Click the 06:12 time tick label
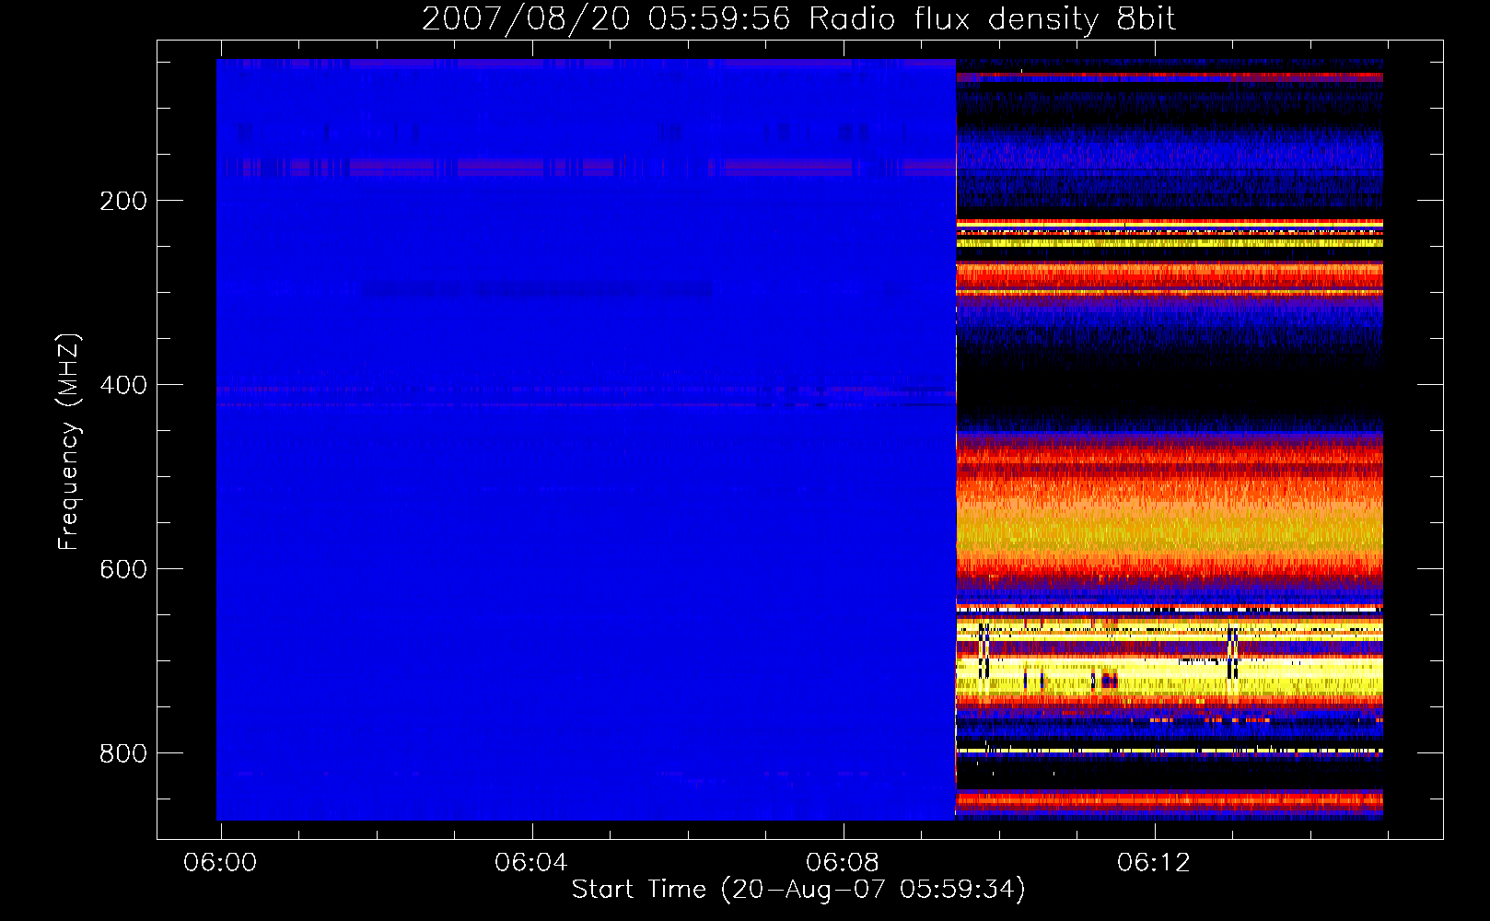Screen dimensions: 1490x921 (1154, 863)
